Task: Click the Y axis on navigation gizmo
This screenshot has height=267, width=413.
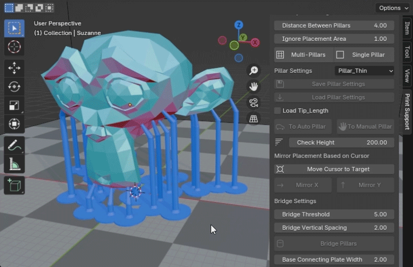Action: point(243,37)
